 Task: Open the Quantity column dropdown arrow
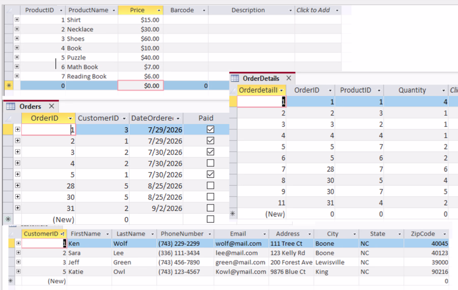443,91
